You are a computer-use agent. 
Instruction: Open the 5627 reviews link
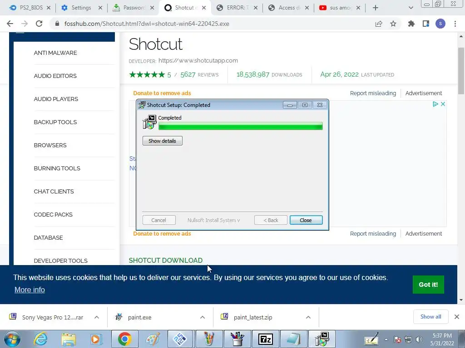199,75
